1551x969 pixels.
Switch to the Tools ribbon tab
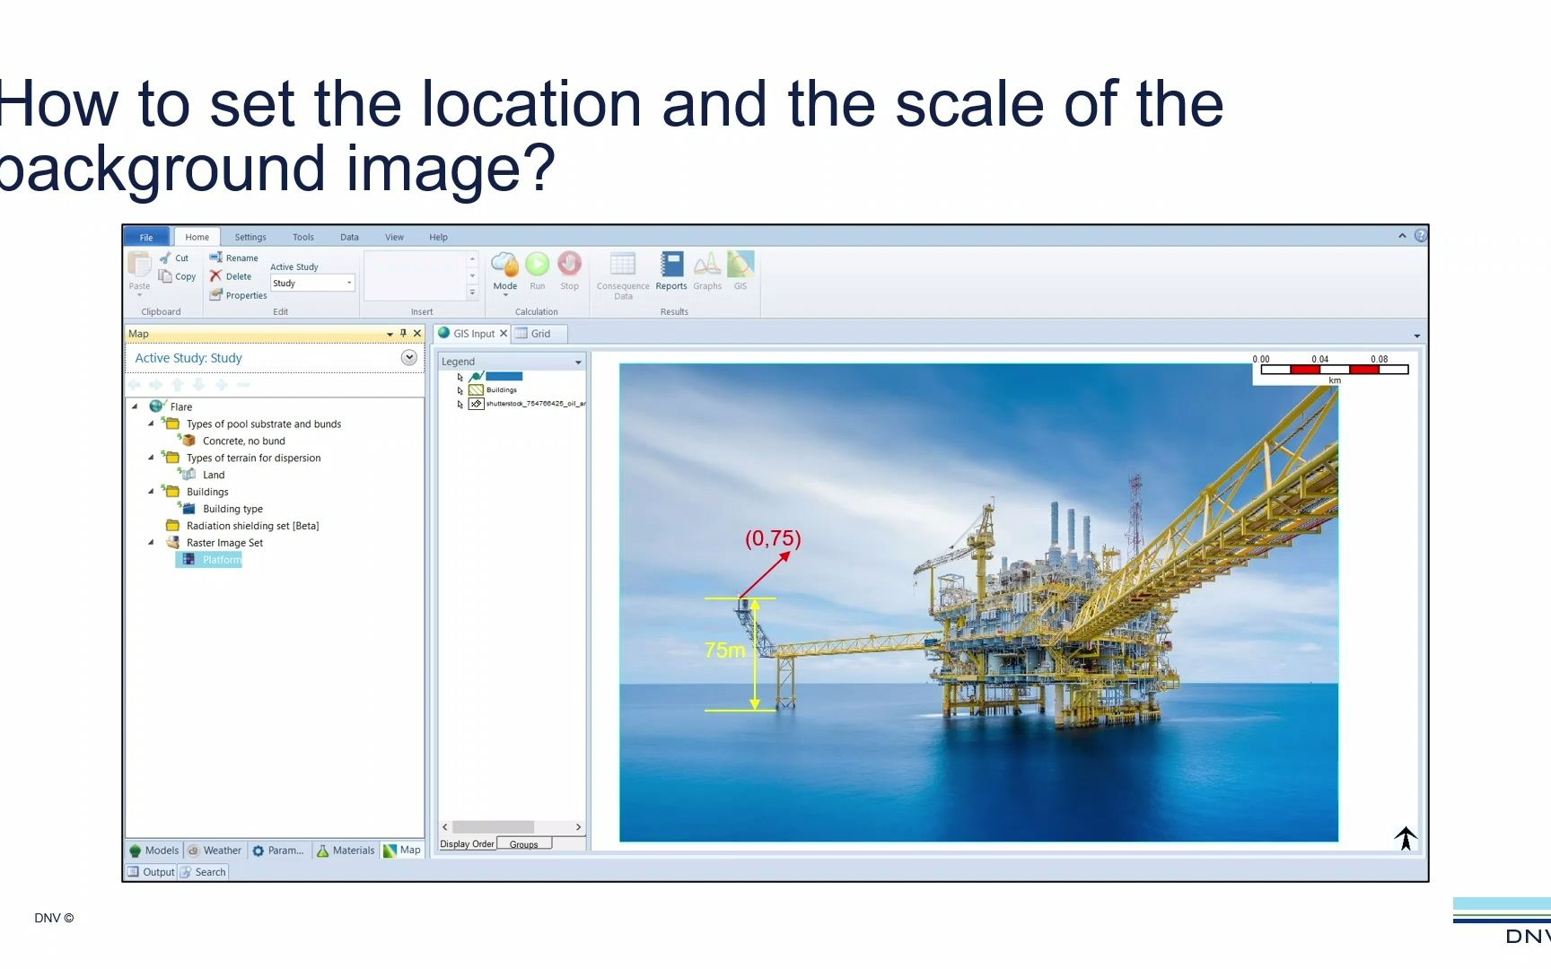(x=303, y=237)
